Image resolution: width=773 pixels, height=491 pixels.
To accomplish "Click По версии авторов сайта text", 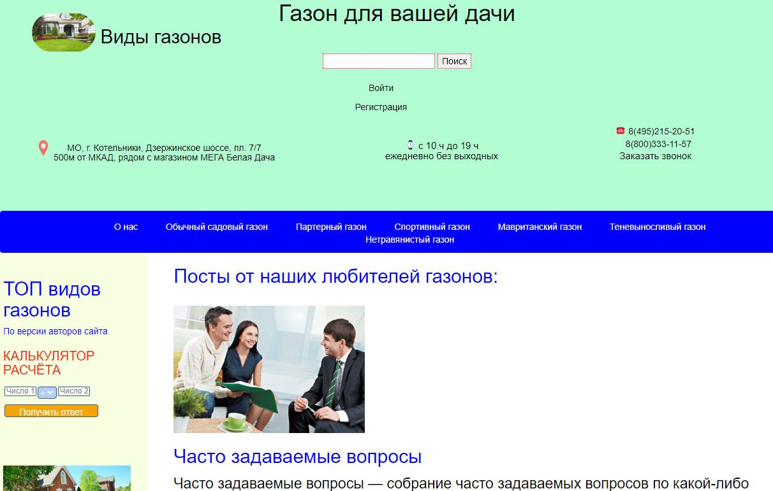I will click(55, 331).
